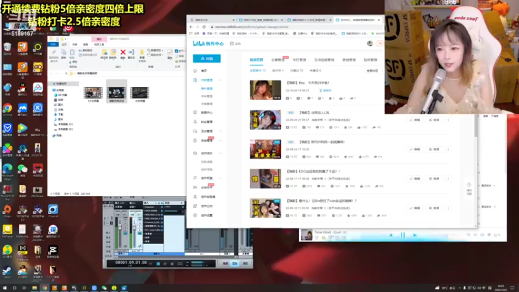Select the first video file thumbnail in File Explorer
The width and height of the screenshot is (519, 292).
[x=93, y=93]
